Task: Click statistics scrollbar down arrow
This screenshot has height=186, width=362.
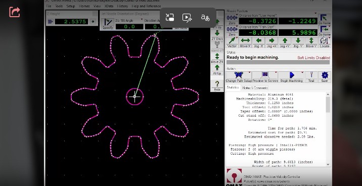Action: pos(328,164)
